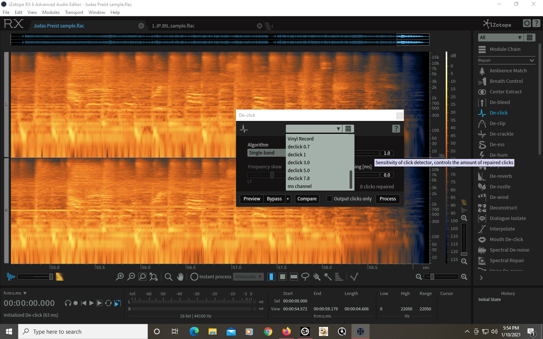Click rewind to start button

coord(84,303)
